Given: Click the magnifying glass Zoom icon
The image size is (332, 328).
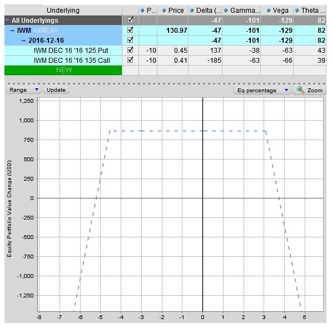Looking at the screenshot, I should click(300, 90).
